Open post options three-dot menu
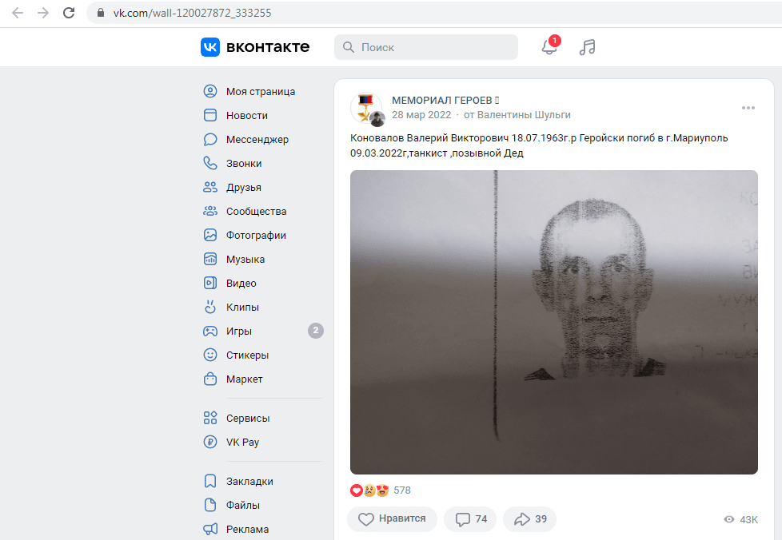The width and height of the screenshot is (782, 540). coord(748,108)
